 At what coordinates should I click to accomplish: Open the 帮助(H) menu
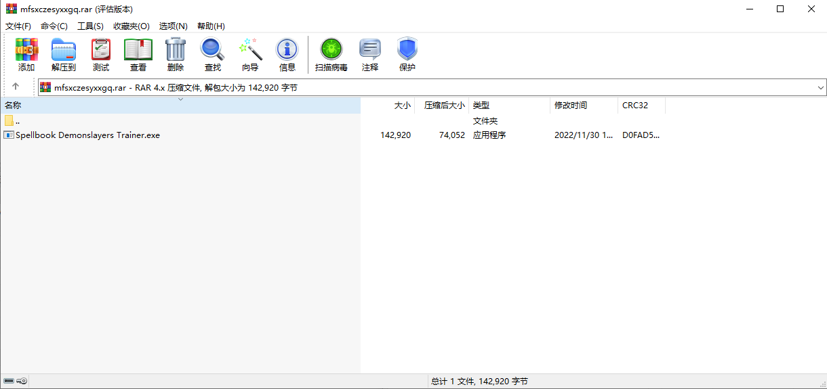click(211, 26)
